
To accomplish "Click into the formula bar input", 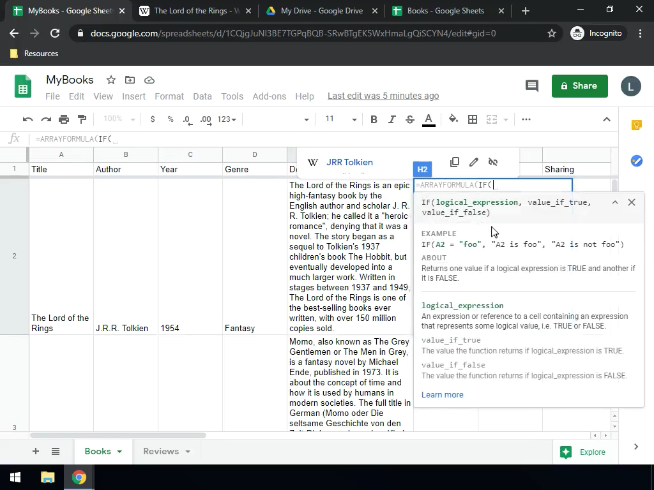I will tap(323, 139).
